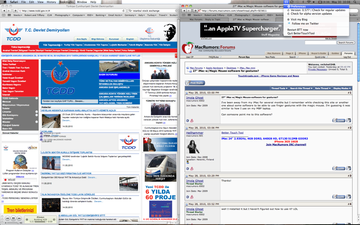Click Forward button in MacRumors Safari window
360x225 pixels.
[x=189, y=11]
